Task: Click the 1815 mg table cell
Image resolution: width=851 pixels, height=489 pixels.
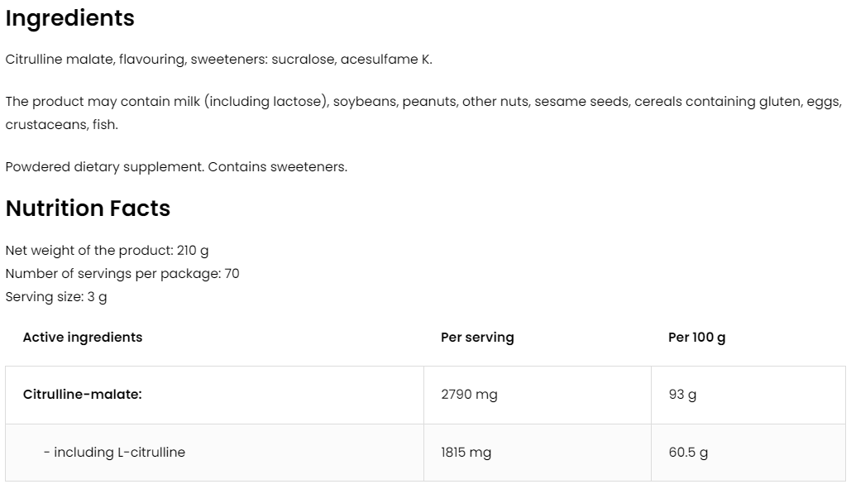Action: (x=466, y=453)
